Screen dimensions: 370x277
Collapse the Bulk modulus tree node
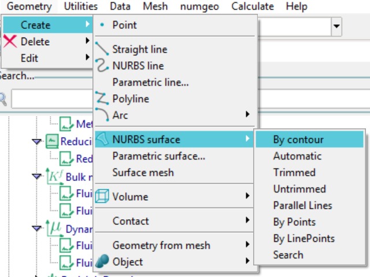(38, 176)
